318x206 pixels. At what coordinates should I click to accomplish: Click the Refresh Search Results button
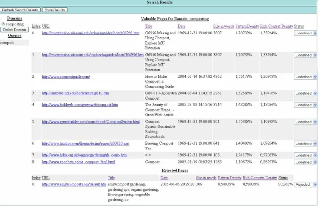20,10
